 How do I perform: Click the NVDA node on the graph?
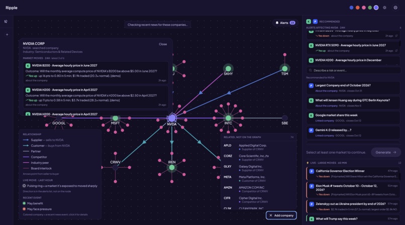(172, 118)
